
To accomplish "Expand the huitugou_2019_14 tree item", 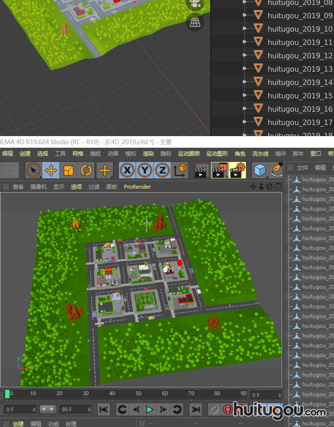I will [x=245, y=82].
